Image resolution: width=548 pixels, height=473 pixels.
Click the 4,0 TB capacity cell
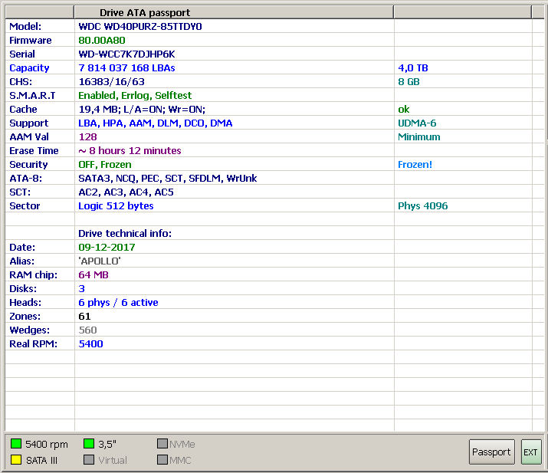click(413, 67)
